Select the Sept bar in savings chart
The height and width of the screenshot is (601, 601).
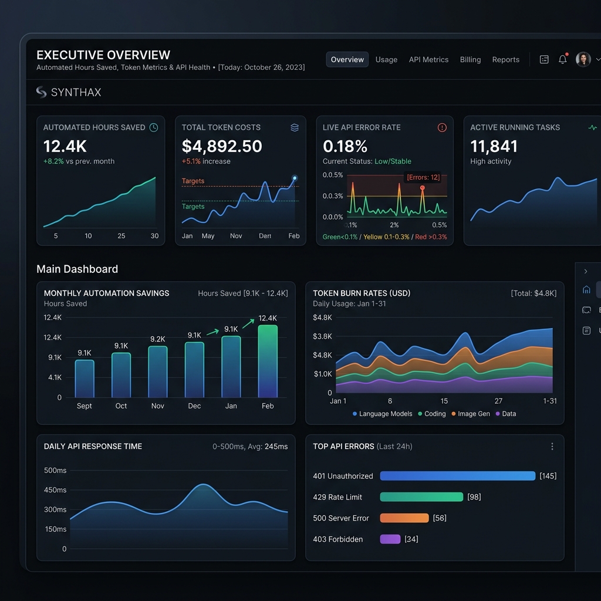click(x=85, y=379)
